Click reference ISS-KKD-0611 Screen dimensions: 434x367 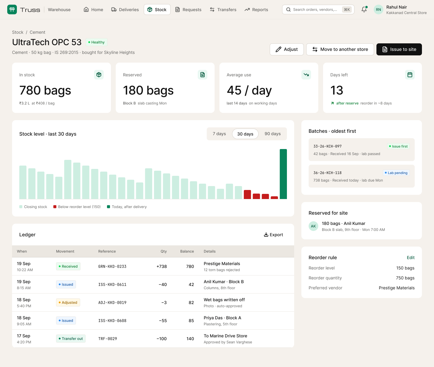pos(112,285)
